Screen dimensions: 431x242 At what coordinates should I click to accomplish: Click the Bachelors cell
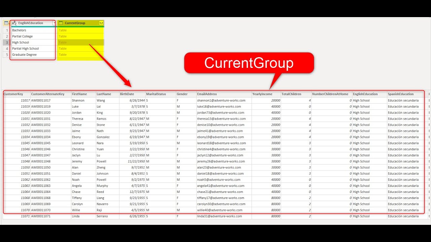(x=33, y=30)
